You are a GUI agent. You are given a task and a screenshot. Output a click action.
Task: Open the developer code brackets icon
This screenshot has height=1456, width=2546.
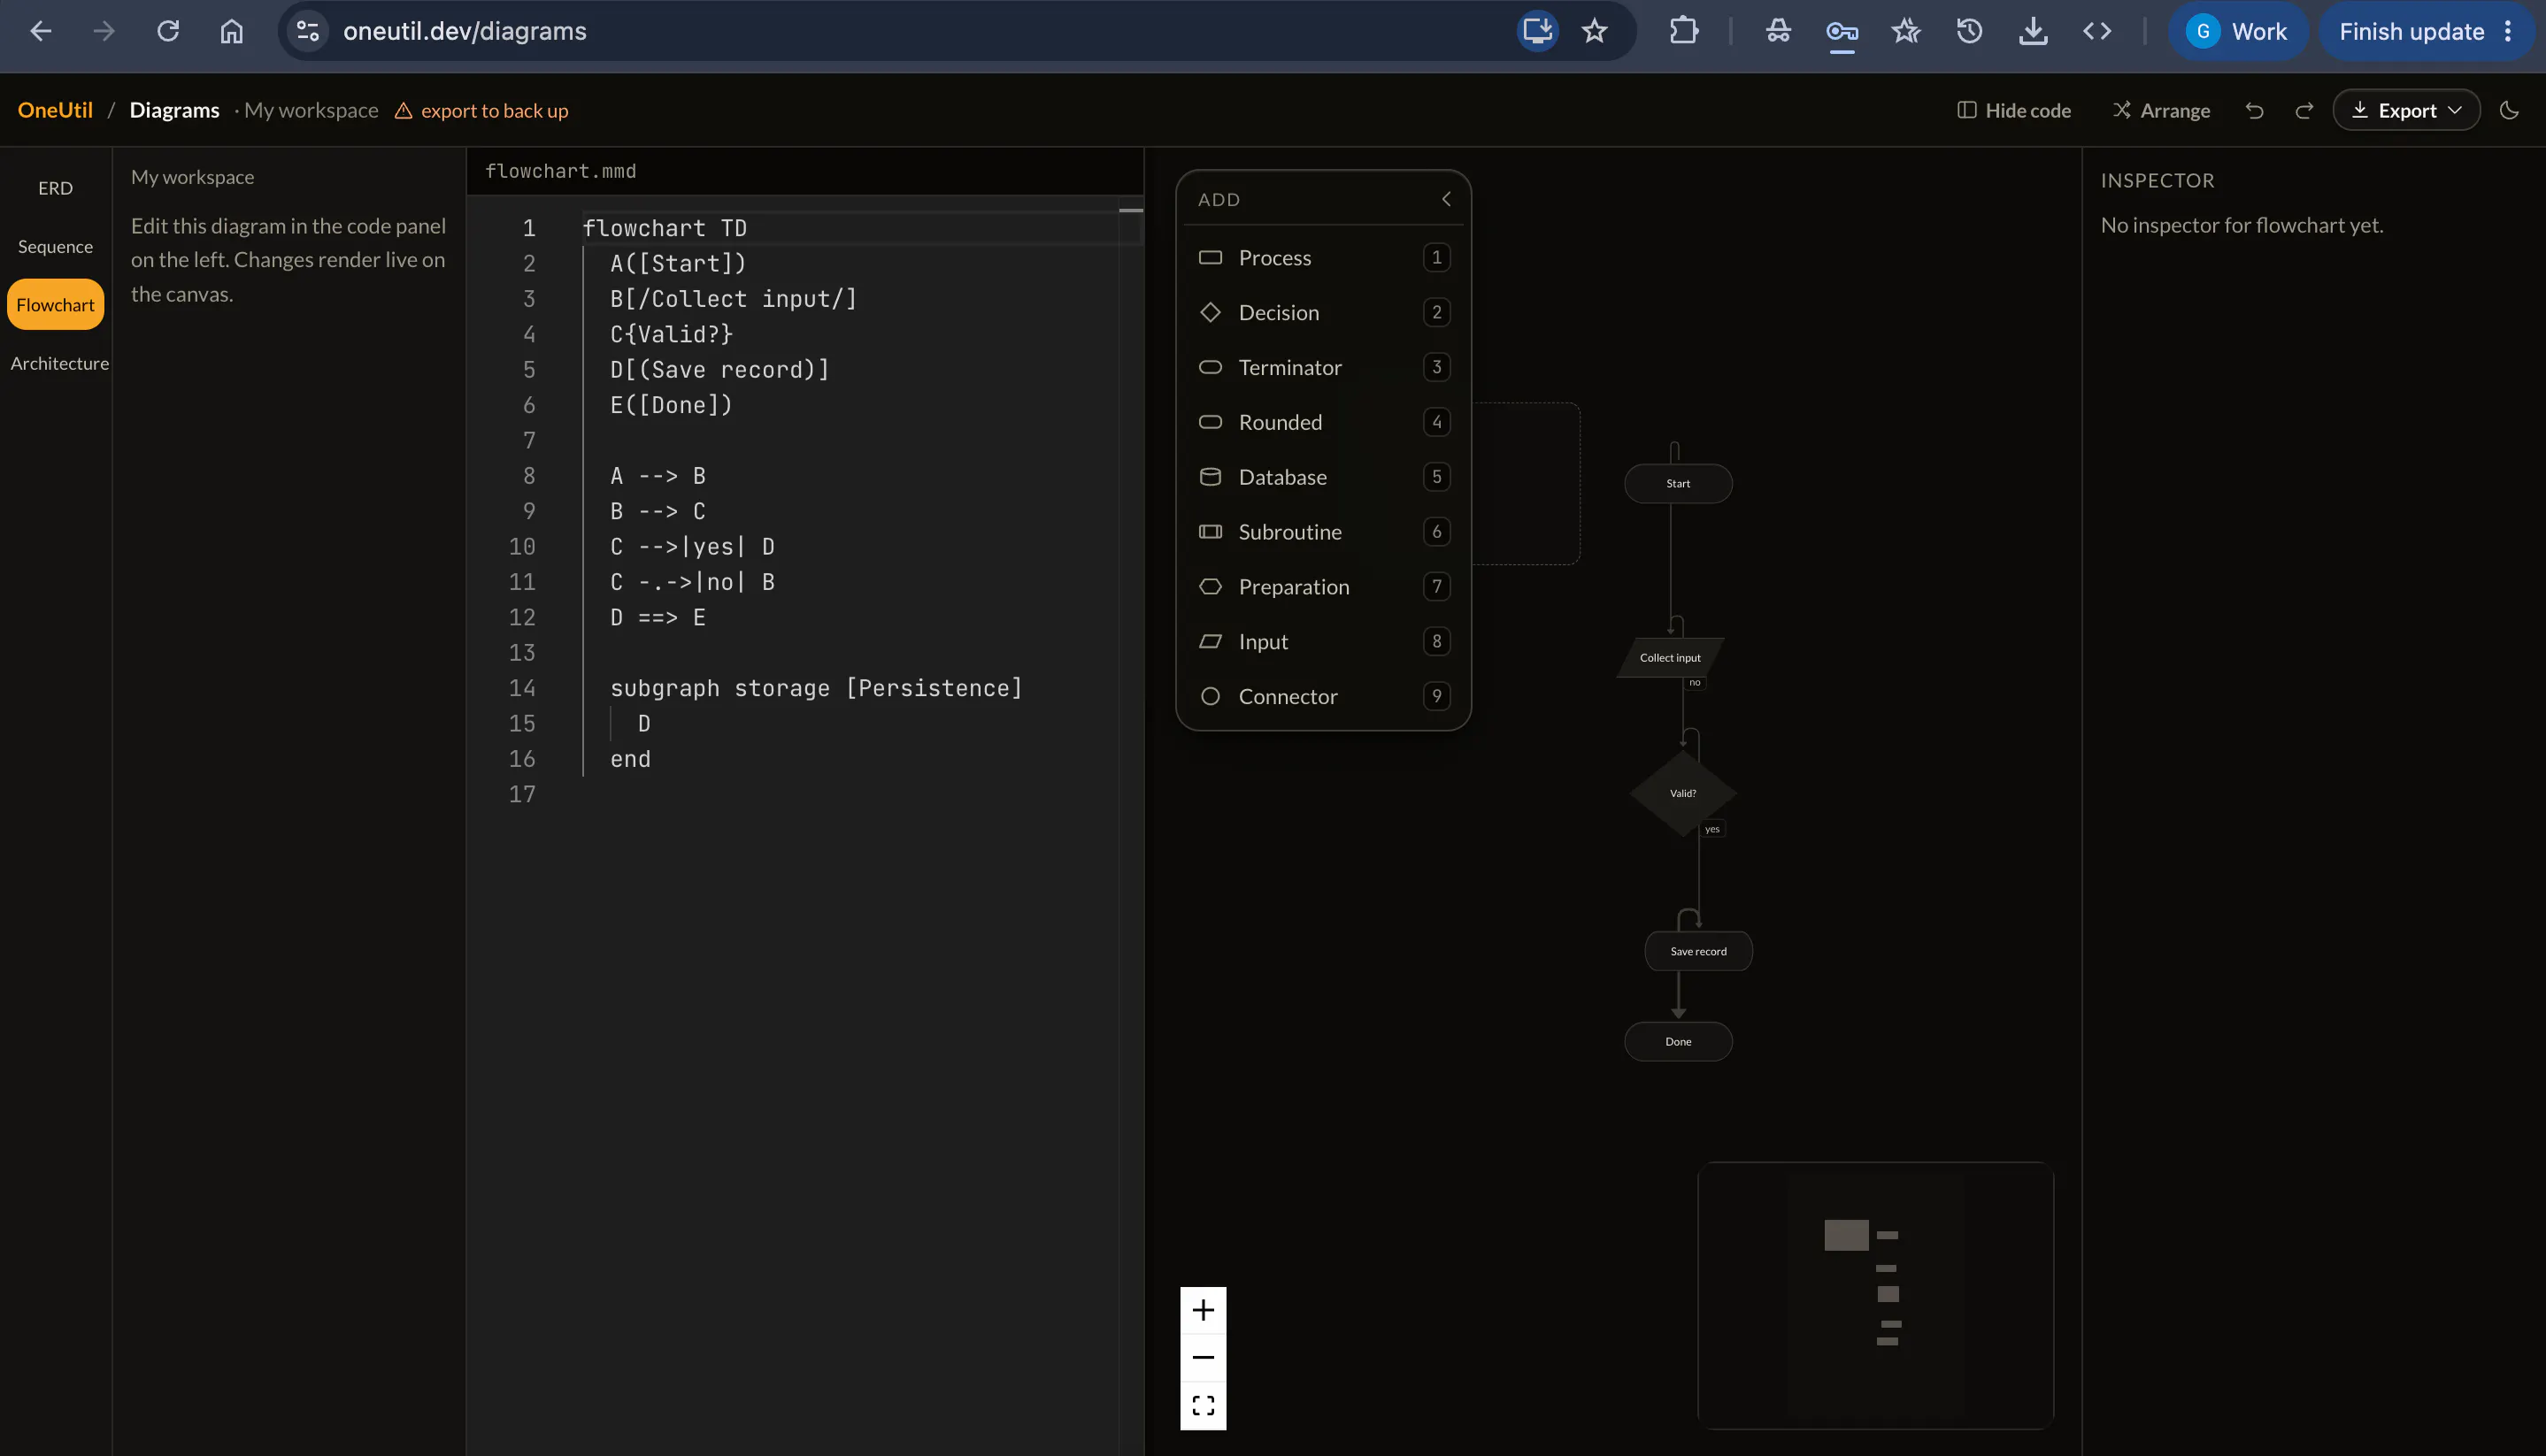(2096, 31)
